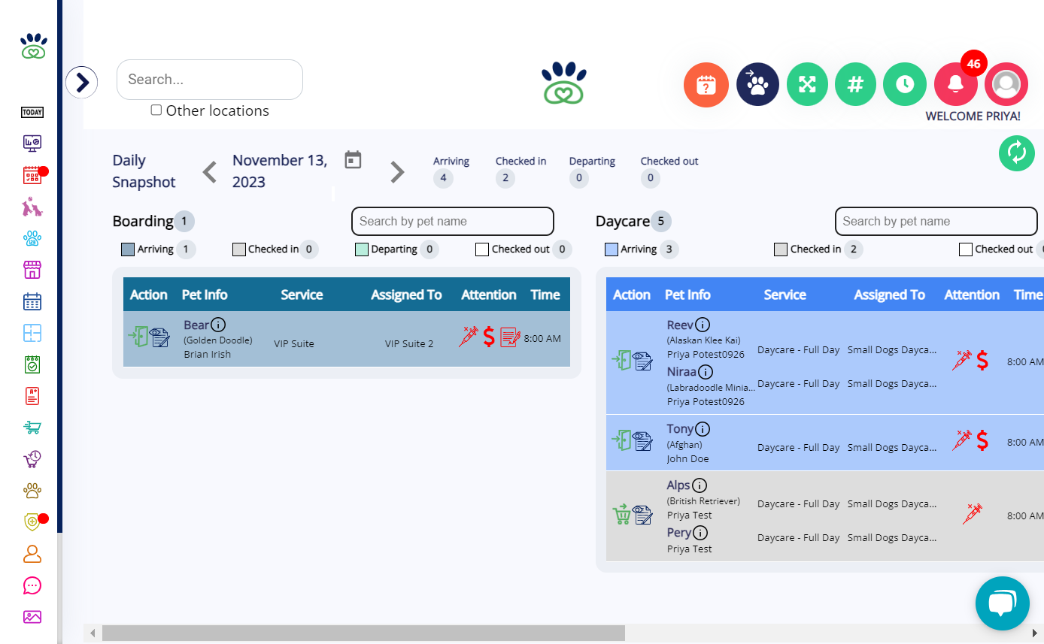Click the navy paw check-in icon

757,84
